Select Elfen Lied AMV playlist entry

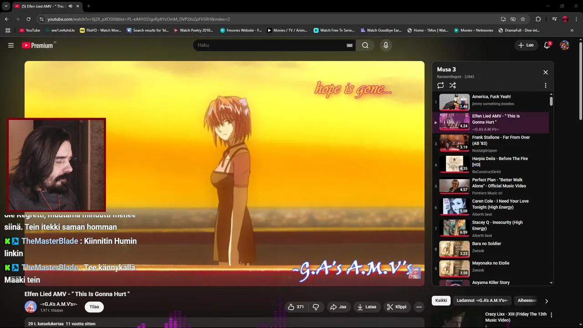click(491, 123)
